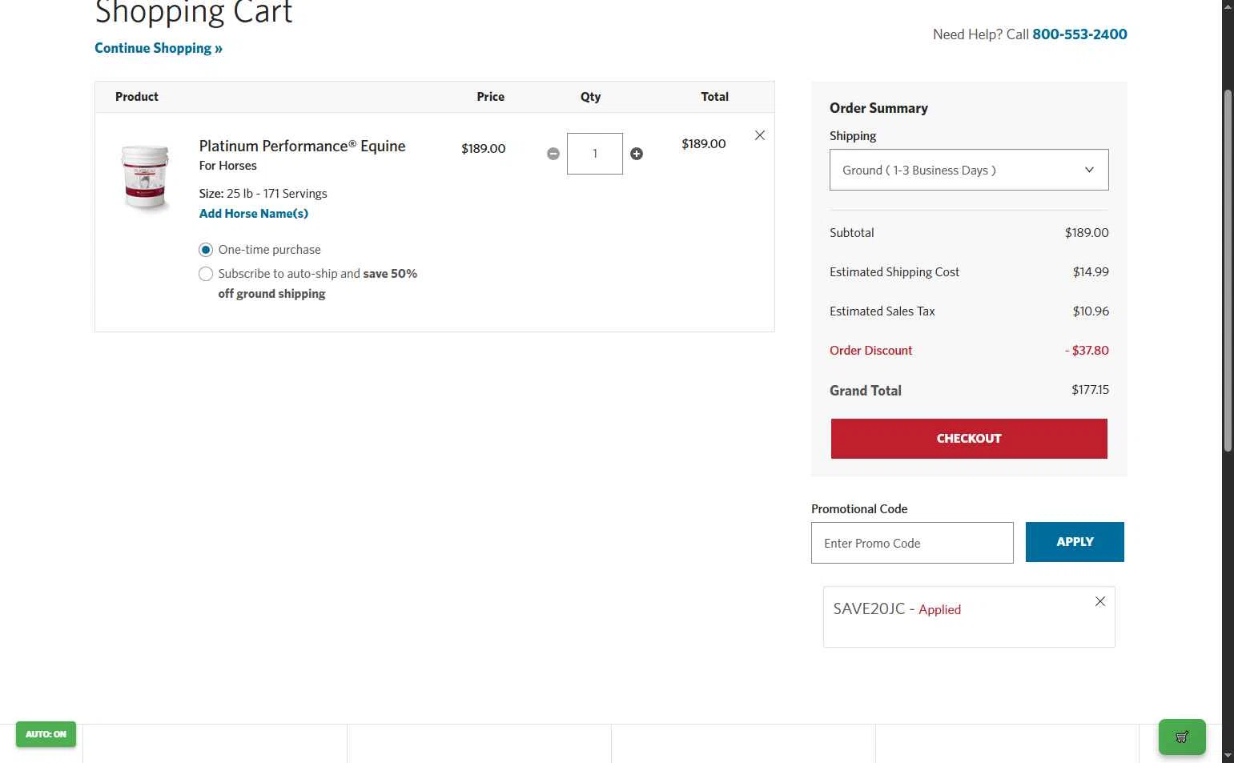
Task: Click the discount amount - $37.80
Action: point(1087,351)
